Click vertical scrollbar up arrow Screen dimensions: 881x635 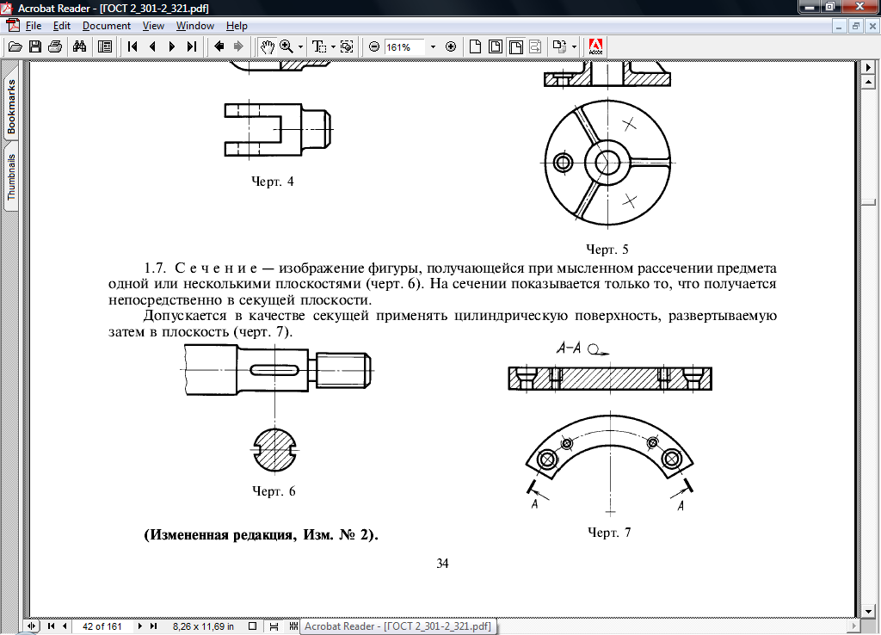point(869,83)
